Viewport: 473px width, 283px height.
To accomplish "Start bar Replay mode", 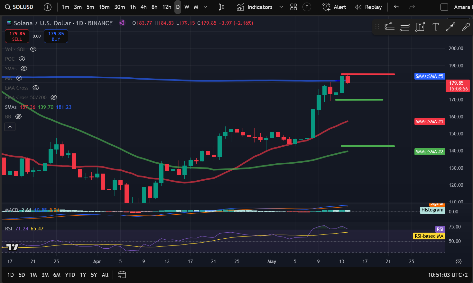I will (x=368, y=7).
